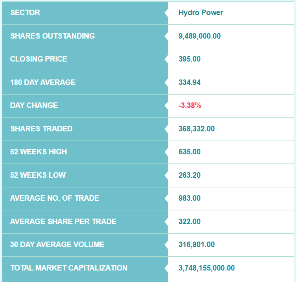
Task: Click the SHARES OUTSTANDING label
Action: (x=52, y=36)
